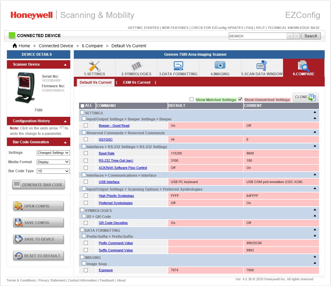This screenshot has width=331, height=286.
Task: Switch to the EXM Vs Current tab
Action: 137,82
